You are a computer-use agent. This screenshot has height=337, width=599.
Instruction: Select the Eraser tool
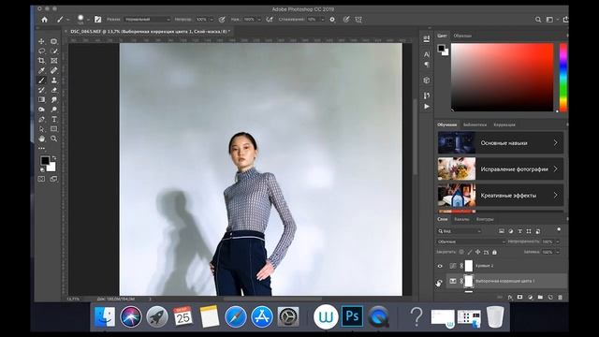click(54, 90)
